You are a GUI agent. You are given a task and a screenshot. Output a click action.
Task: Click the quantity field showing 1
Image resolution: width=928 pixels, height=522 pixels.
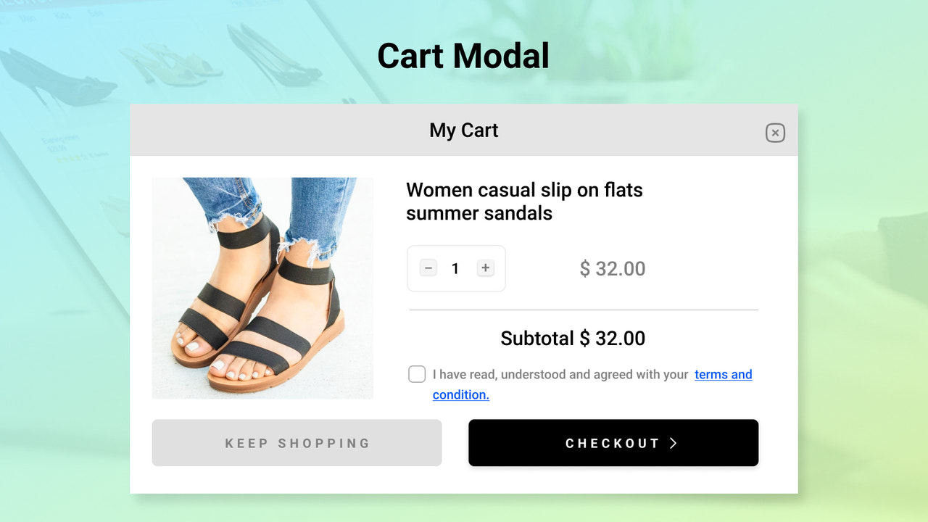[x=456, y=268]
